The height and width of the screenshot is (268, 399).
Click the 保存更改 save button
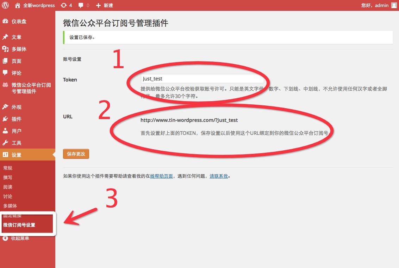(x=76, y=154)
